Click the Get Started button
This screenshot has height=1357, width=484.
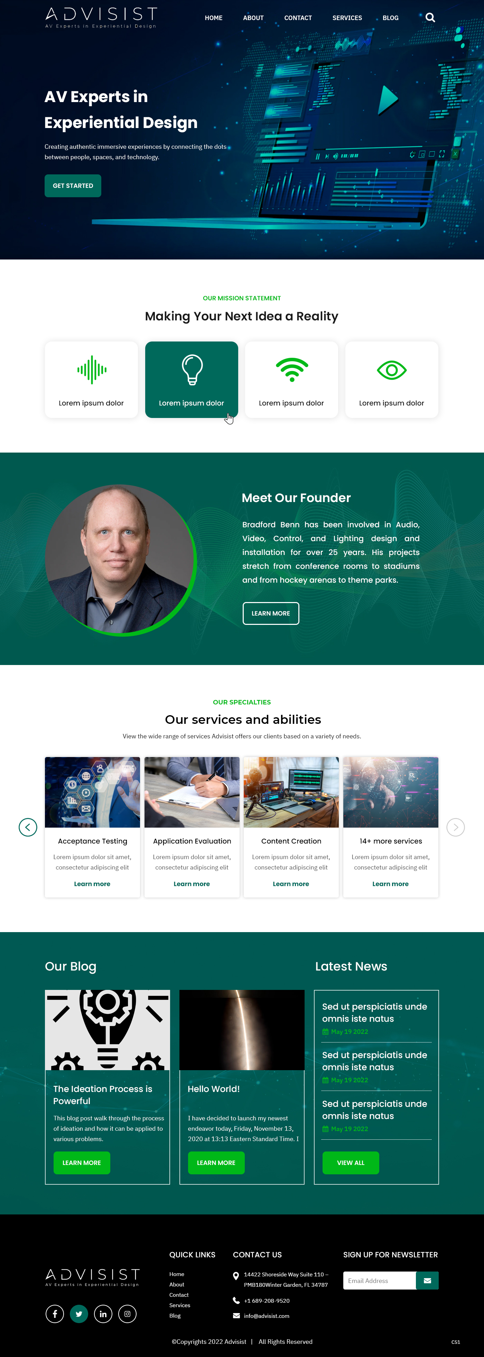[x=73, y=186]
